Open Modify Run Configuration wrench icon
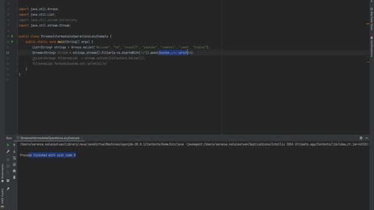The height and width of the screenshot is (210, 374). (x=8, y=152)
